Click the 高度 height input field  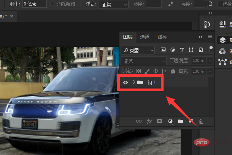point(200,4)
